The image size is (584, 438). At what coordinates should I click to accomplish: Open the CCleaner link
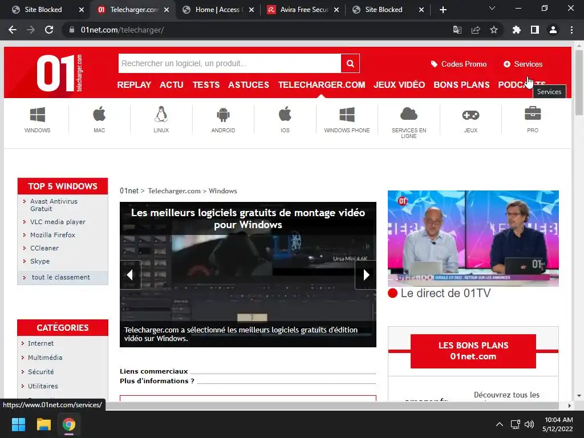click(x=44, y=248)
